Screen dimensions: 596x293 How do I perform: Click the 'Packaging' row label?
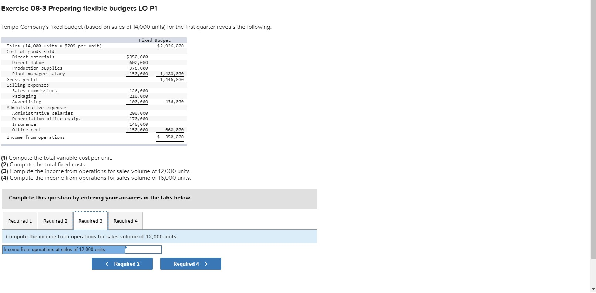click(x=24, y=96)
